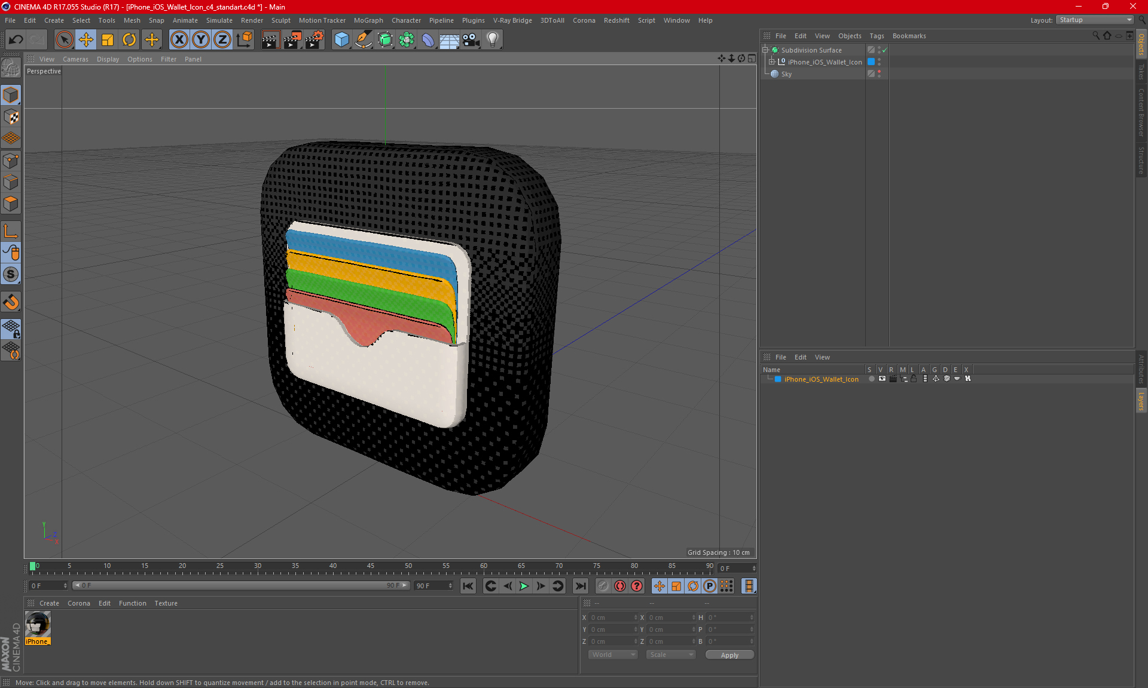Click the Apply button
Image resolution: width=1148 pixels, height=688 pixels.
[x=729, y=655]
